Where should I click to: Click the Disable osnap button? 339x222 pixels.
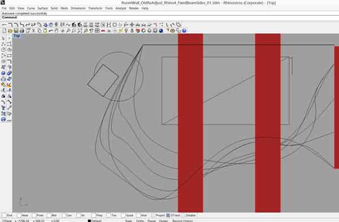coord(190,215)
